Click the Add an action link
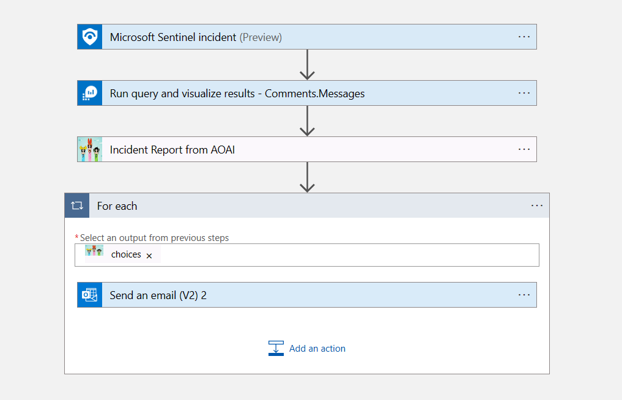The image size is (622, 400). [x=317, y=349]
